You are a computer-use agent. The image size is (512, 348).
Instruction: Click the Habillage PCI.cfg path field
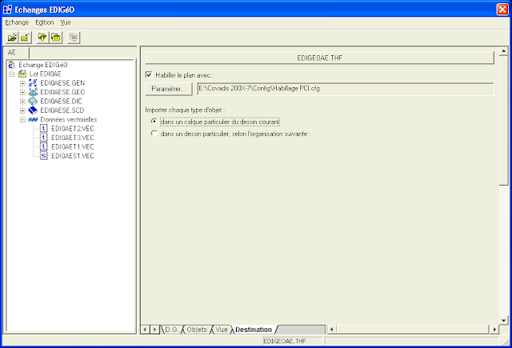pyautogui.click(x=346, y=89)
